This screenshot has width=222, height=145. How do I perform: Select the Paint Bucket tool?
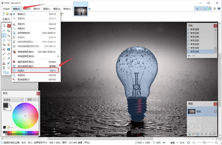[4, 49]
